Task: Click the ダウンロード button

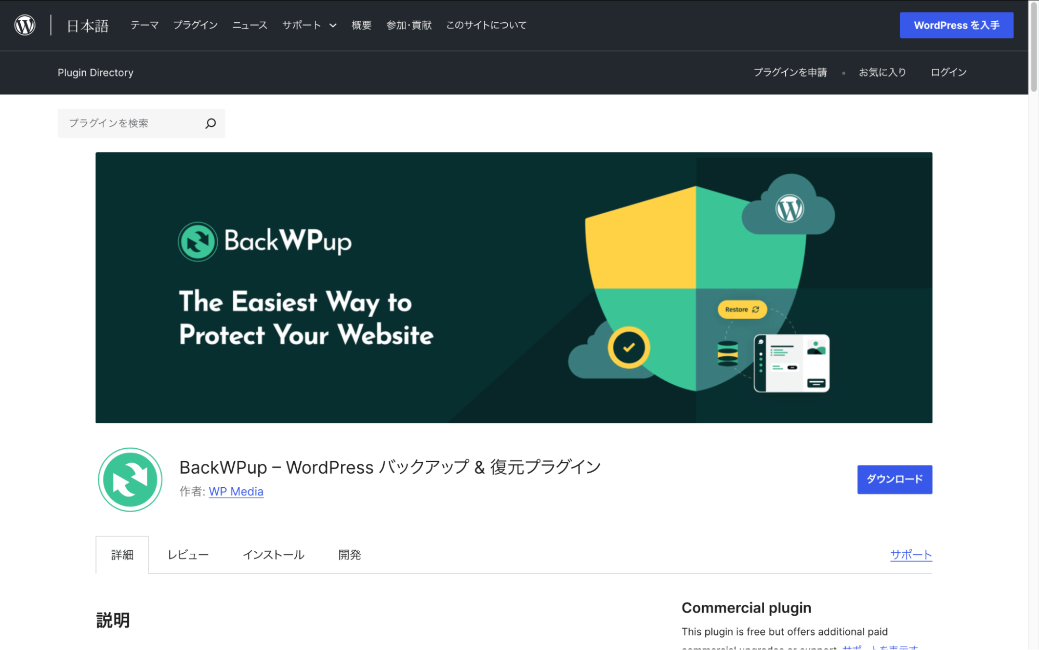Action: [894, 479]
